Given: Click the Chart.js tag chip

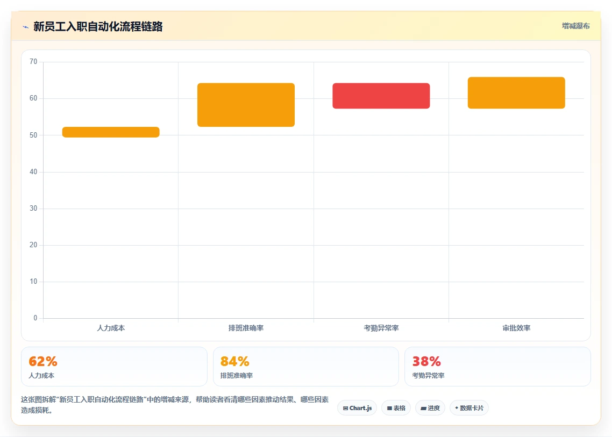Looking at the screenshot, I should click(x=357, y=408).
